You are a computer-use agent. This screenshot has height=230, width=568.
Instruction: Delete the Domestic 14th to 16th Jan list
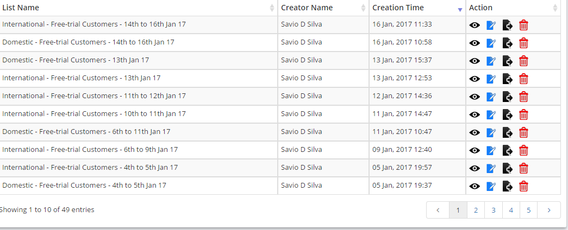tap(523, 43)
